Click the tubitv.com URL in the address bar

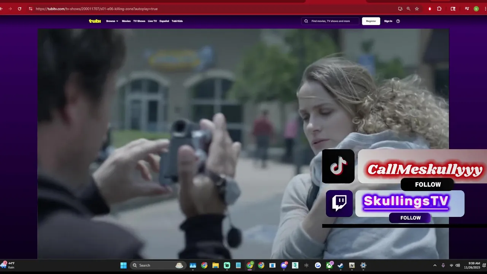97,9
